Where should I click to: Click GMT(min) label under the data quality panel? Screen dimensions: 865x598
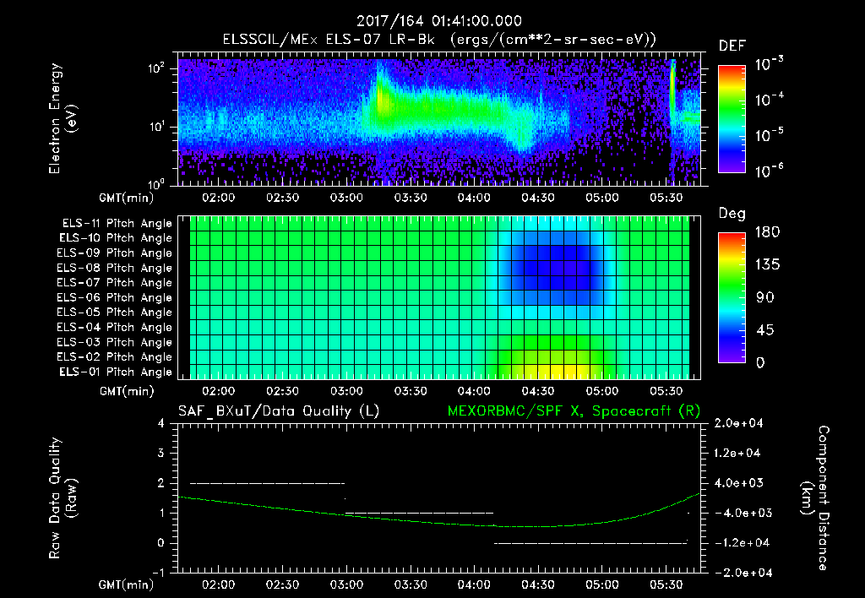(x=126, y=584)
